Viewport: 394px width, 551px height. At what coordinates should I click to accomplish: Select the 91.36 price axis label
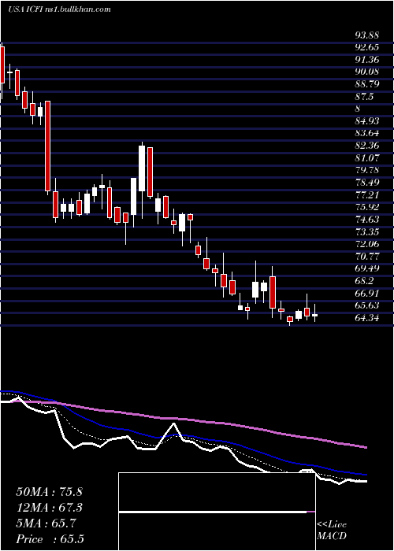pyautogui.click(x=366, y=59)
